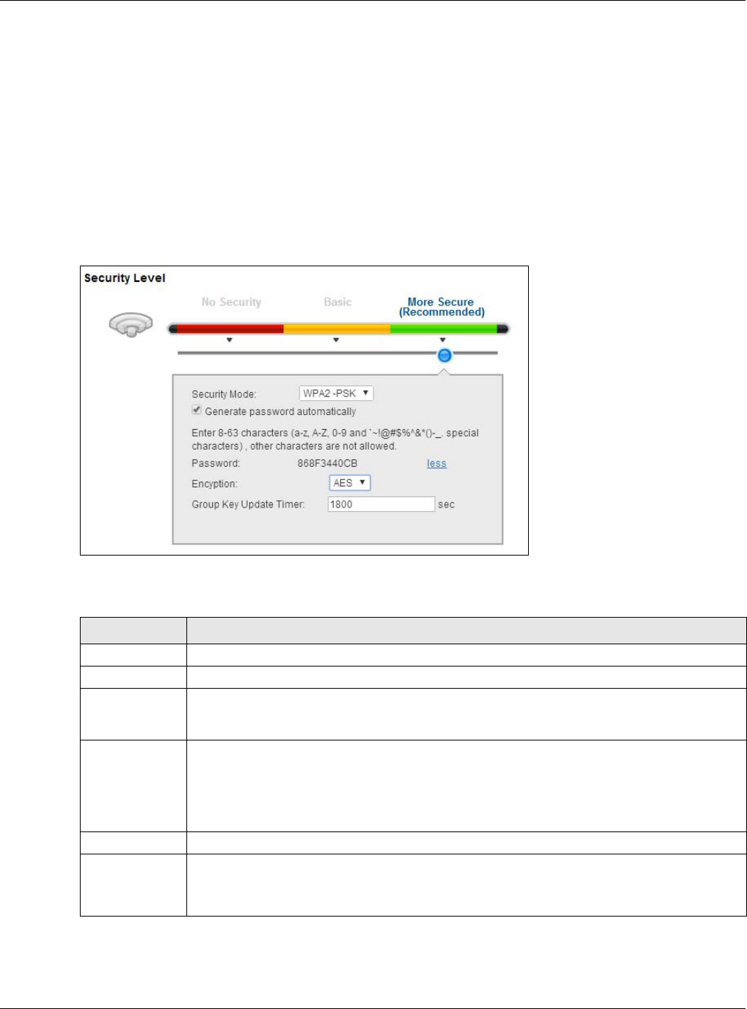
Task: Click the orange segment of security bar
Action: [x=337, y=328]
